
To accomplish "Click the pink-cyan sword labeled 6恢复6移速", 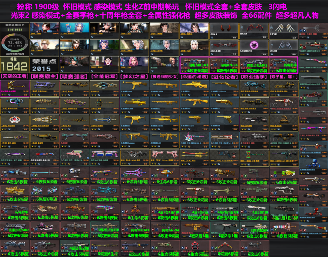I will tap(135, 173).
